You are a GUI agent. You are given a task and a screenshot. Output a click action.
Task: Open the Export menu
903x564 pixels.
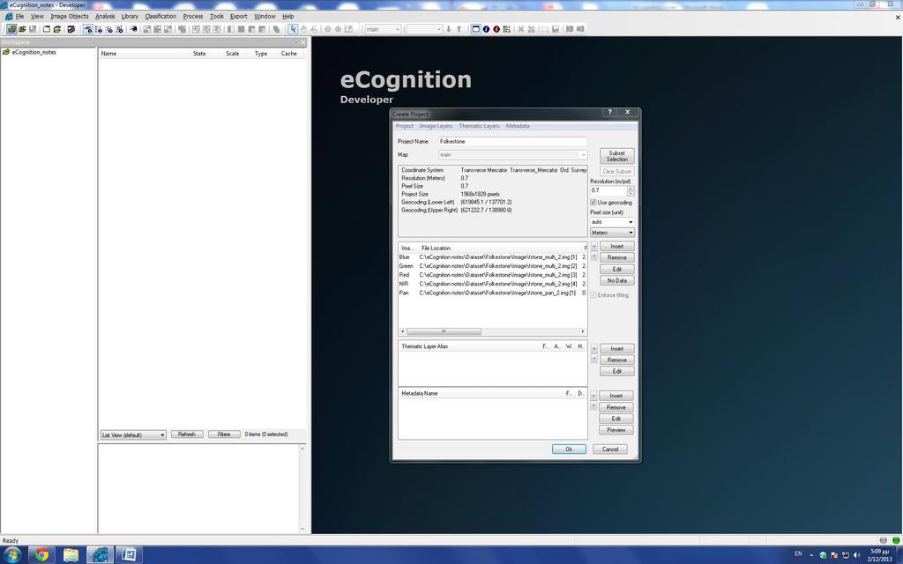(x=238, y=16)
